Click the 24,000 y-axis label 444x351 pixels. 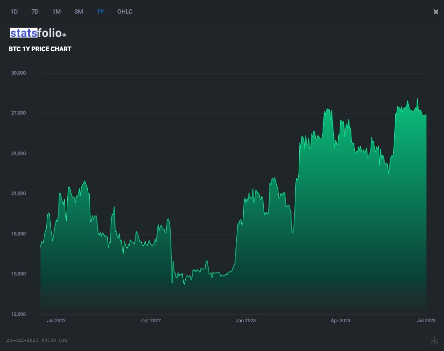[x=19, y=153]
